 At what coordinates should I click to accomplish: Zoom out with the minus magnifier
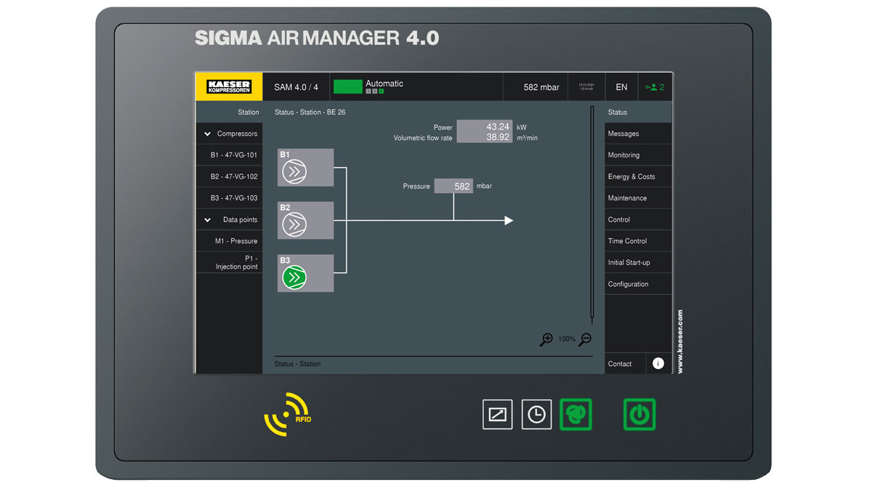pyautogui.click(x=585, y=339)
